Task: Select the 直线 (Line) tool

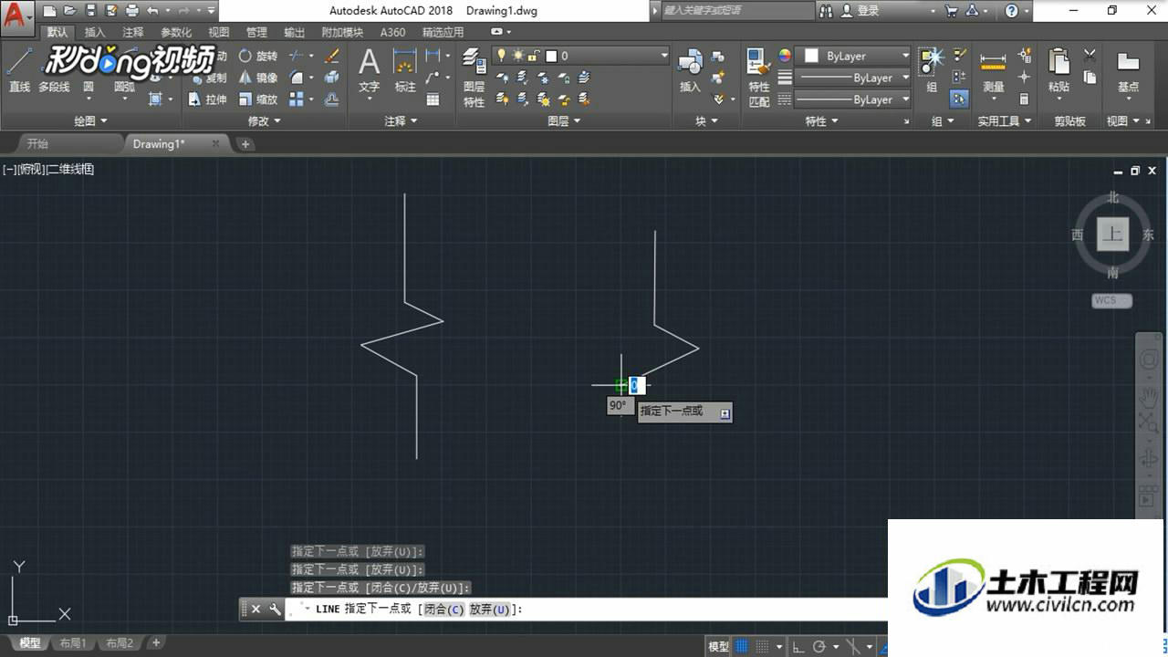Action: [x=19, y=69]
